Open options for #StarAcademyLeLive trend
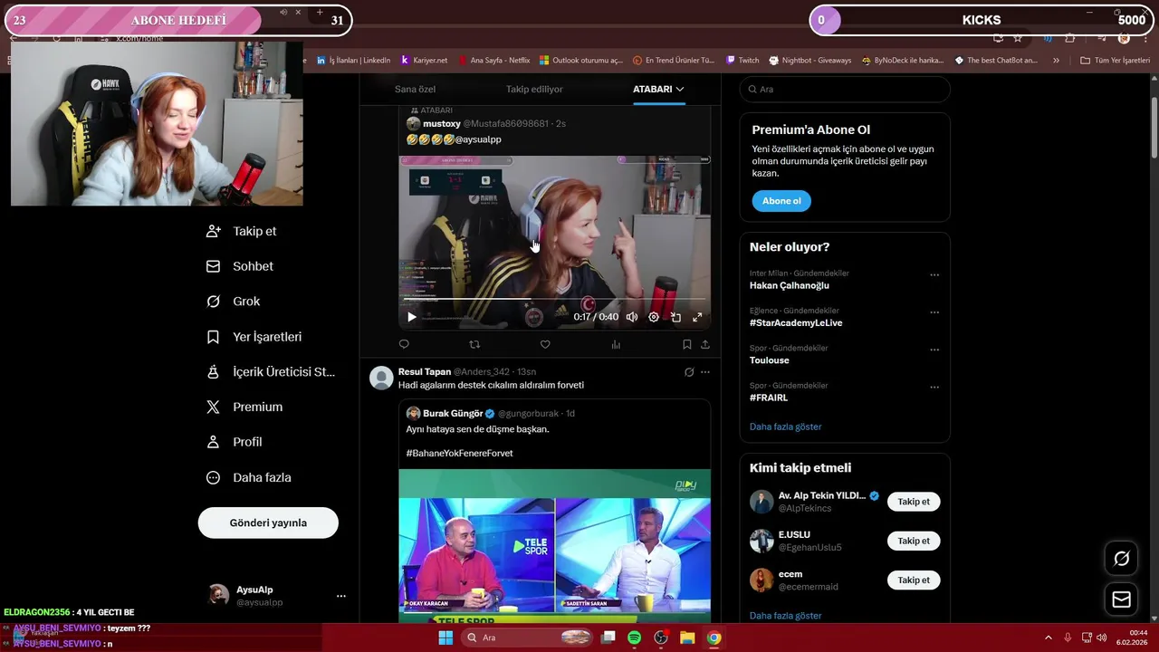1159x652 pixels. click(934, 312)
